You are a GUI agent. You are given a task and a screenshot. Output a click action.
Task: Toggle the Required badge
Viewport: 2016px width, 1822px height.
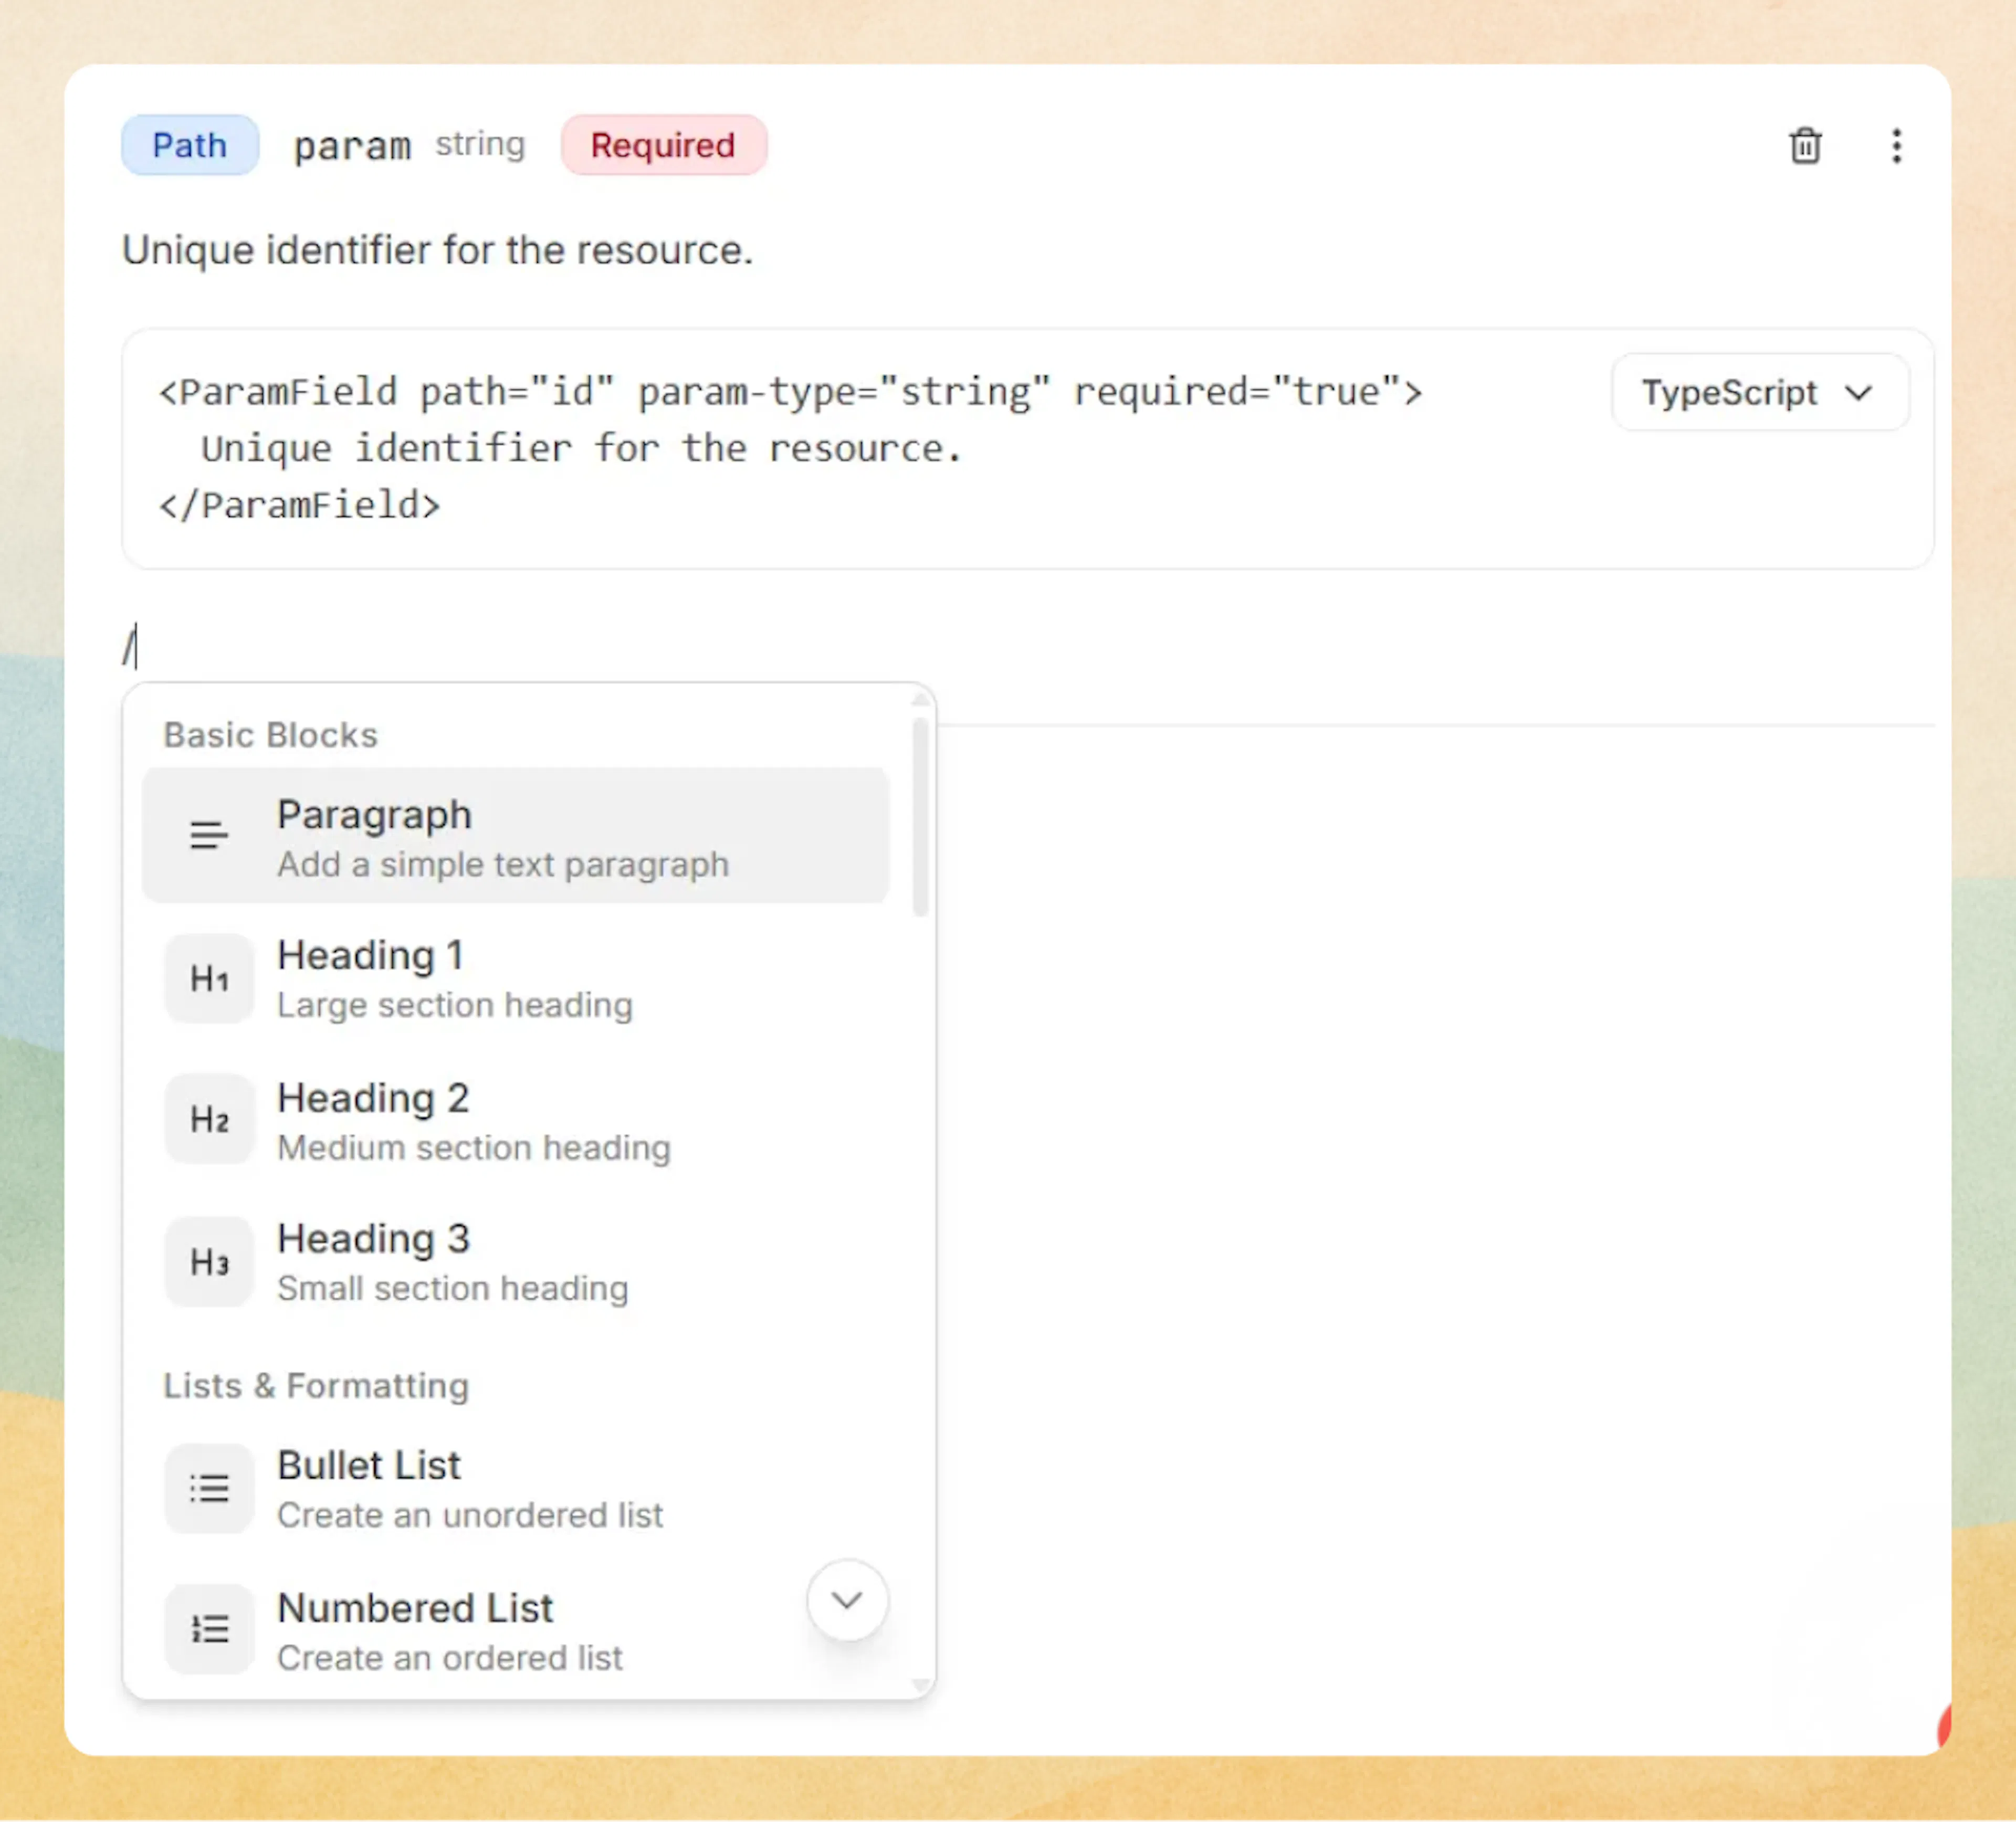663,145
